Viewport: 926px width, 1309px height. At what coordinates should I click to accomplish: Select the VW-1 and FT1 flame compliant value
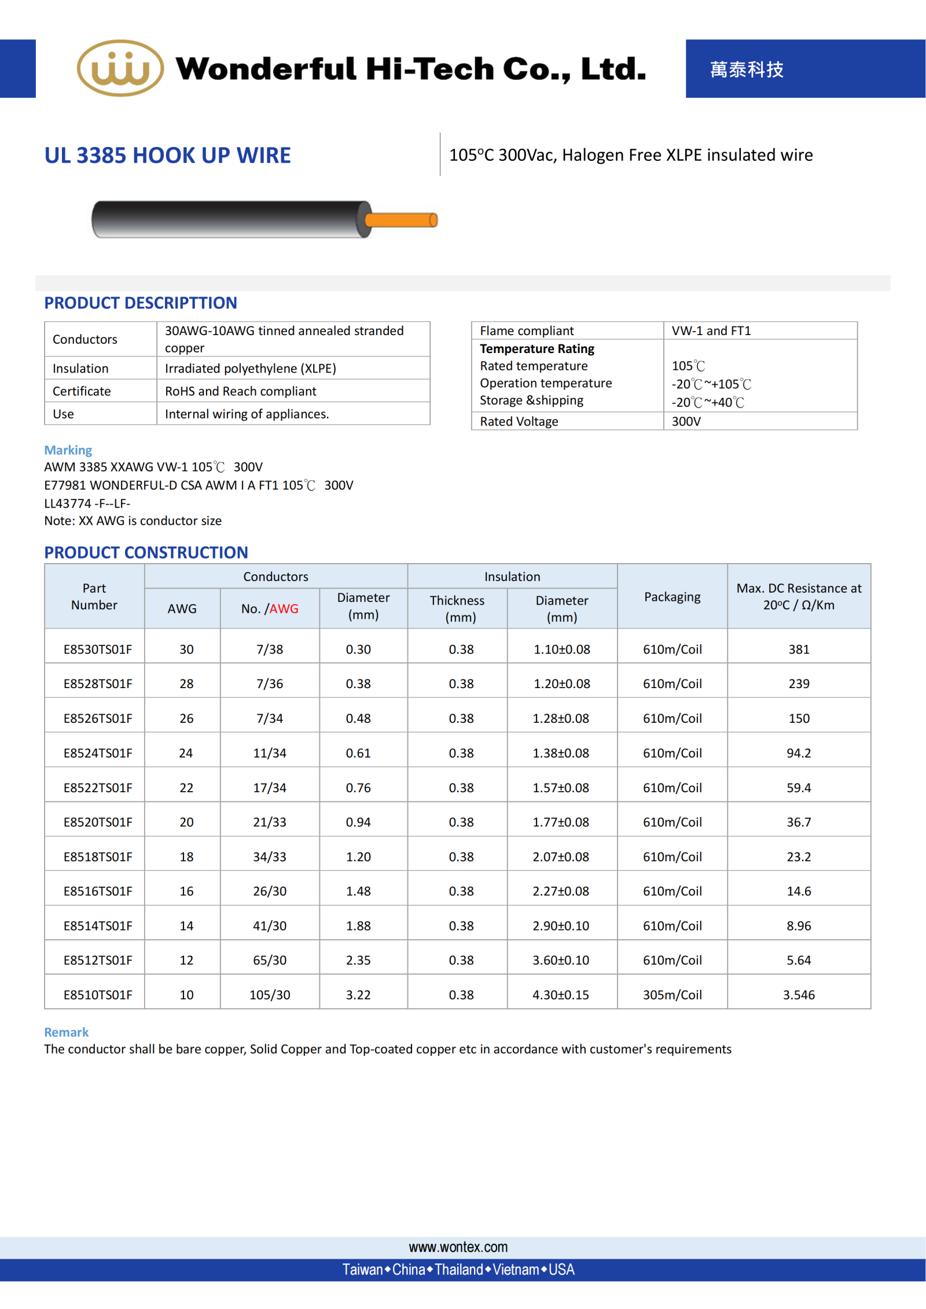[711, 330]
